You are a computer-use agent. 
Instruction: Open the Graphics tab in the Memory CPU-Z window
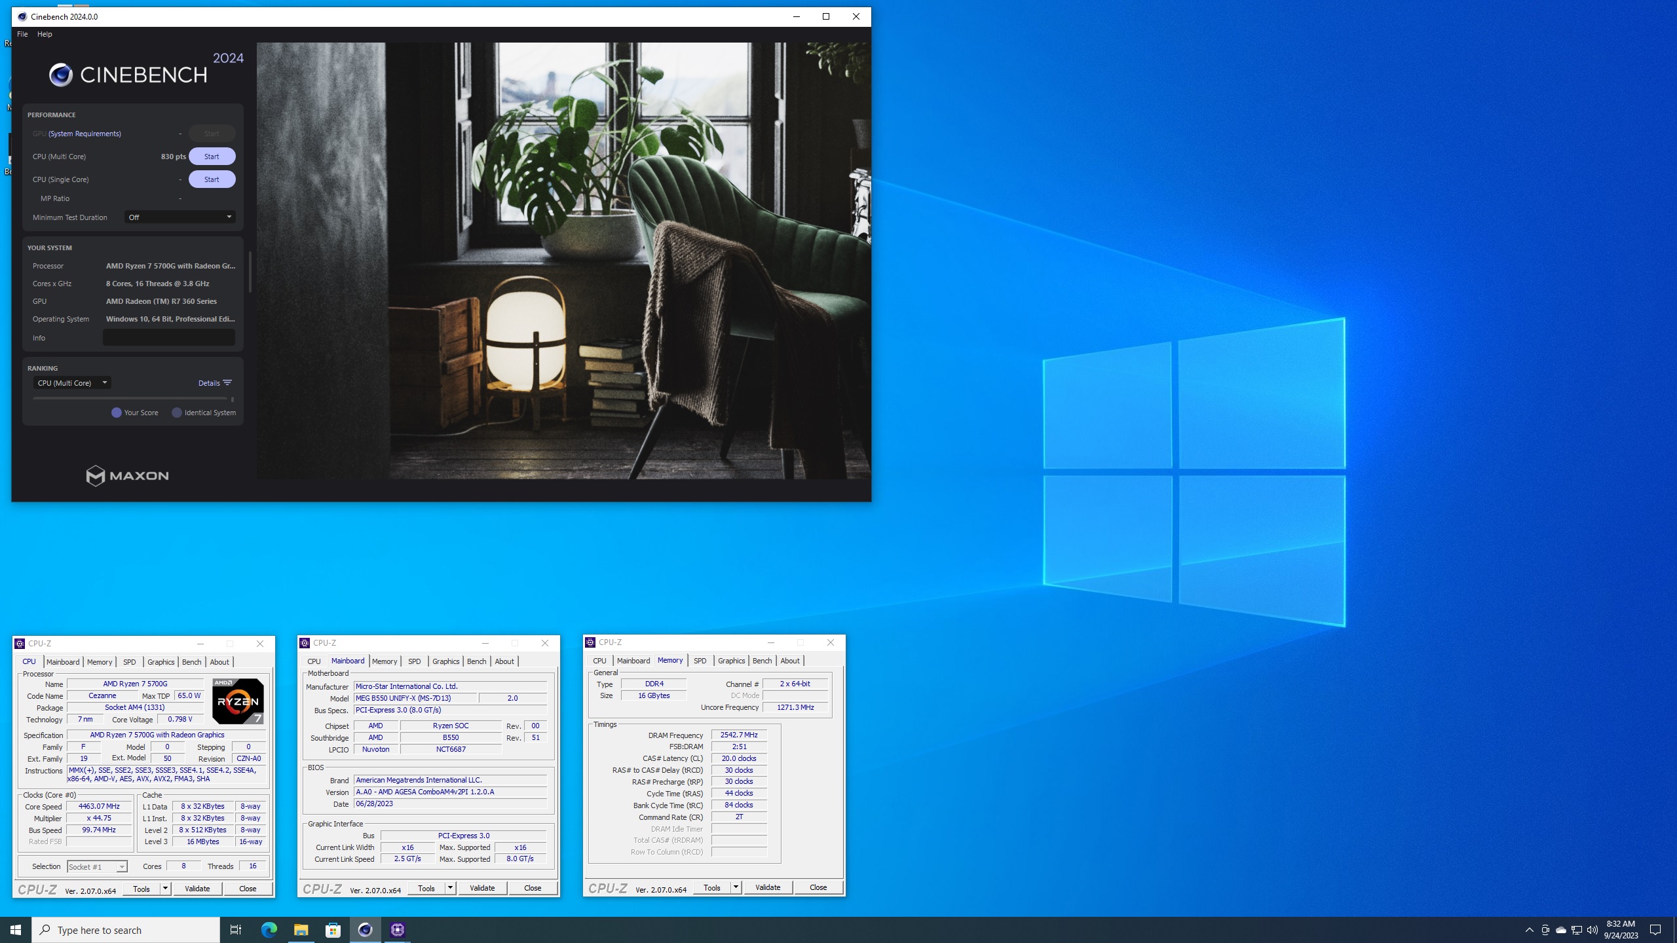[x=731, y=661]
